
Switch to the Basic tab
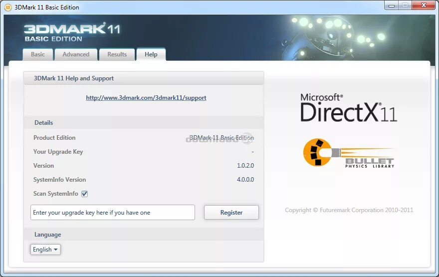38,54
